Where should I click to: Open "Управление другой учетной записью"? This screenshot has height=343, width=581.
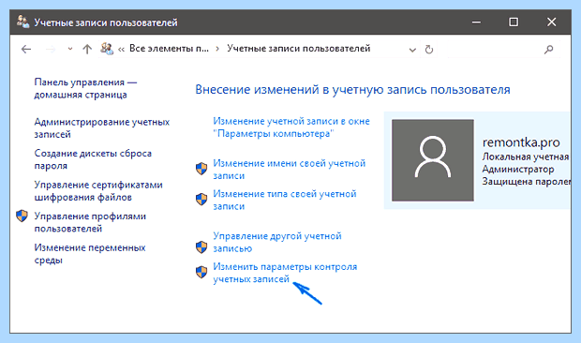(277, 242)
